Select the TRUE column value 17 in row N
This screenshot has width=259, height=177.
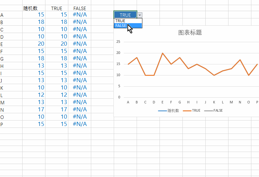click(x=57, y=109)
